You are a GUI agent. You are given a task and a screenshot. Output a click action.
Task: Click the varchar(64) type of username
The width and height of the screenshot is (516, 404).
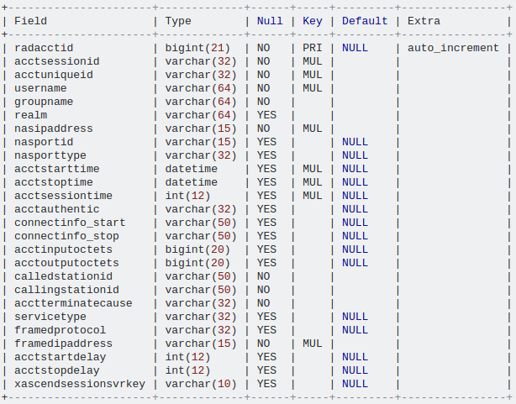coord(201,88)
